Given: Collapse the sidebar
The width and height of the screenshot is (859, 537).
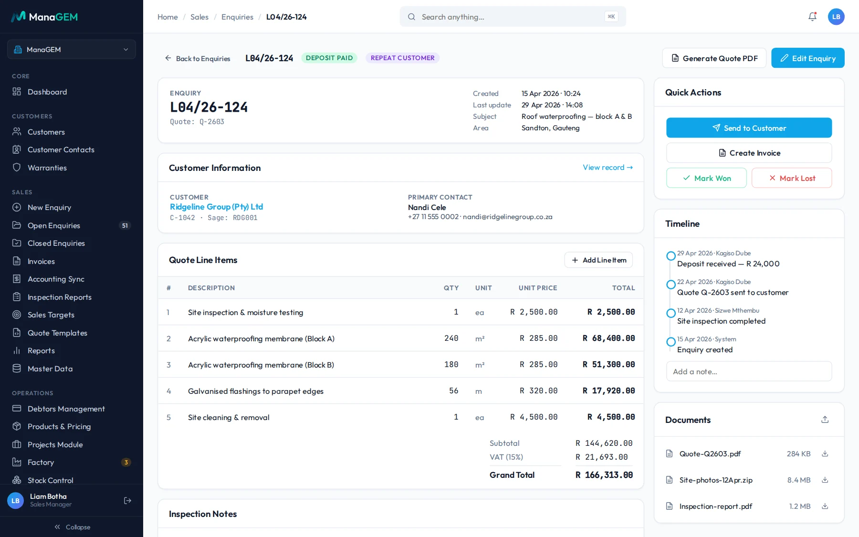Looking at the screenshot, I should (x=72, y=527).
